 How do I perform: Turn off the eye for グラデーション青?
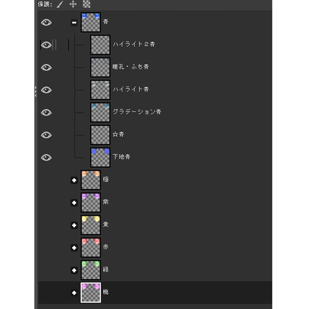tap(46, 113)
